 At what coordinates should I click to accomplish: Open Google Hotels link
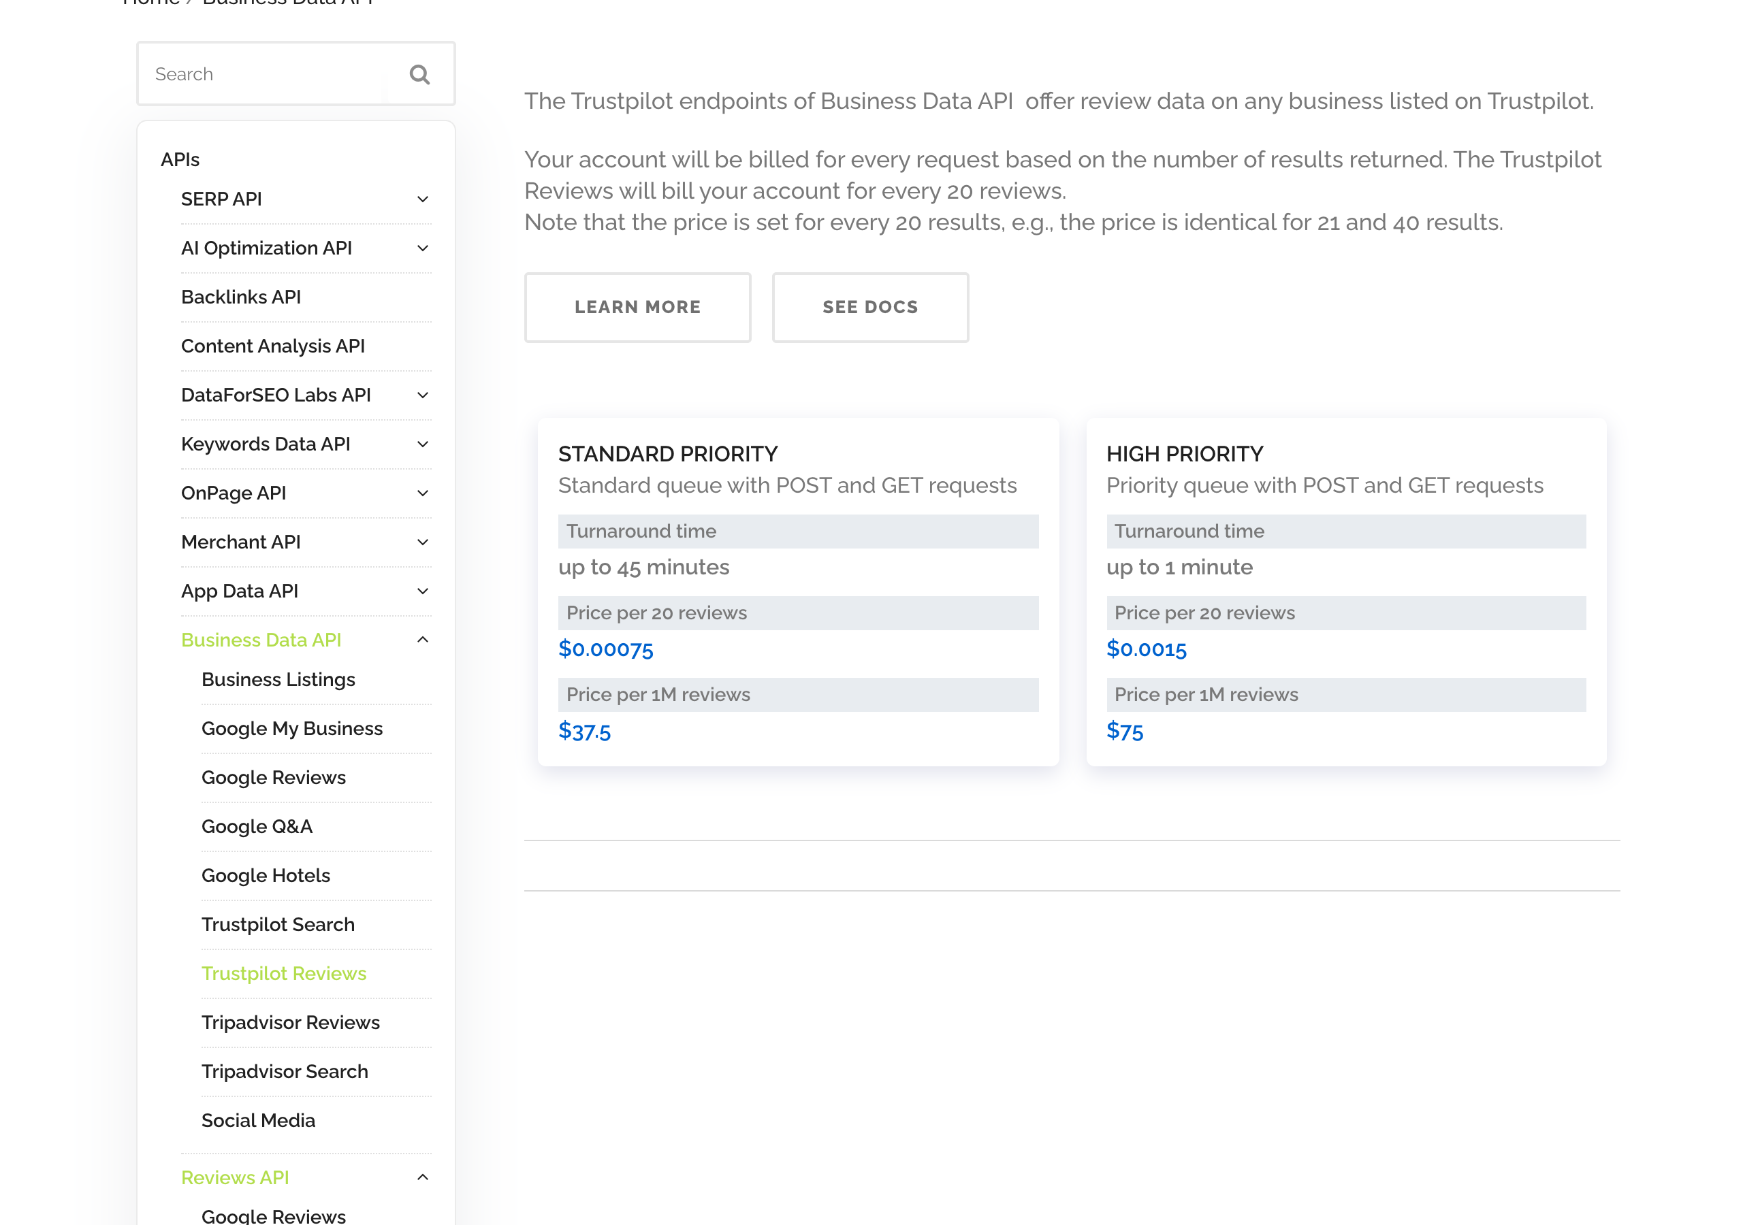click(x=266, y=876)
